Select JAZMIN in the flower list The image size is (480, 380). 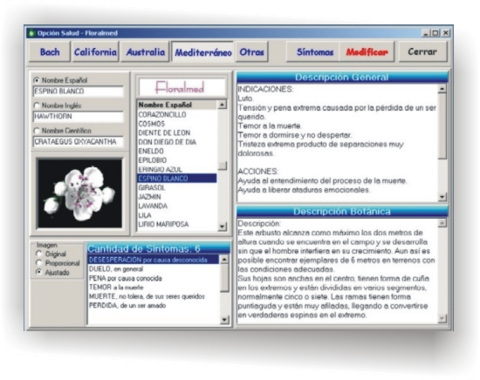click(177, 197)
